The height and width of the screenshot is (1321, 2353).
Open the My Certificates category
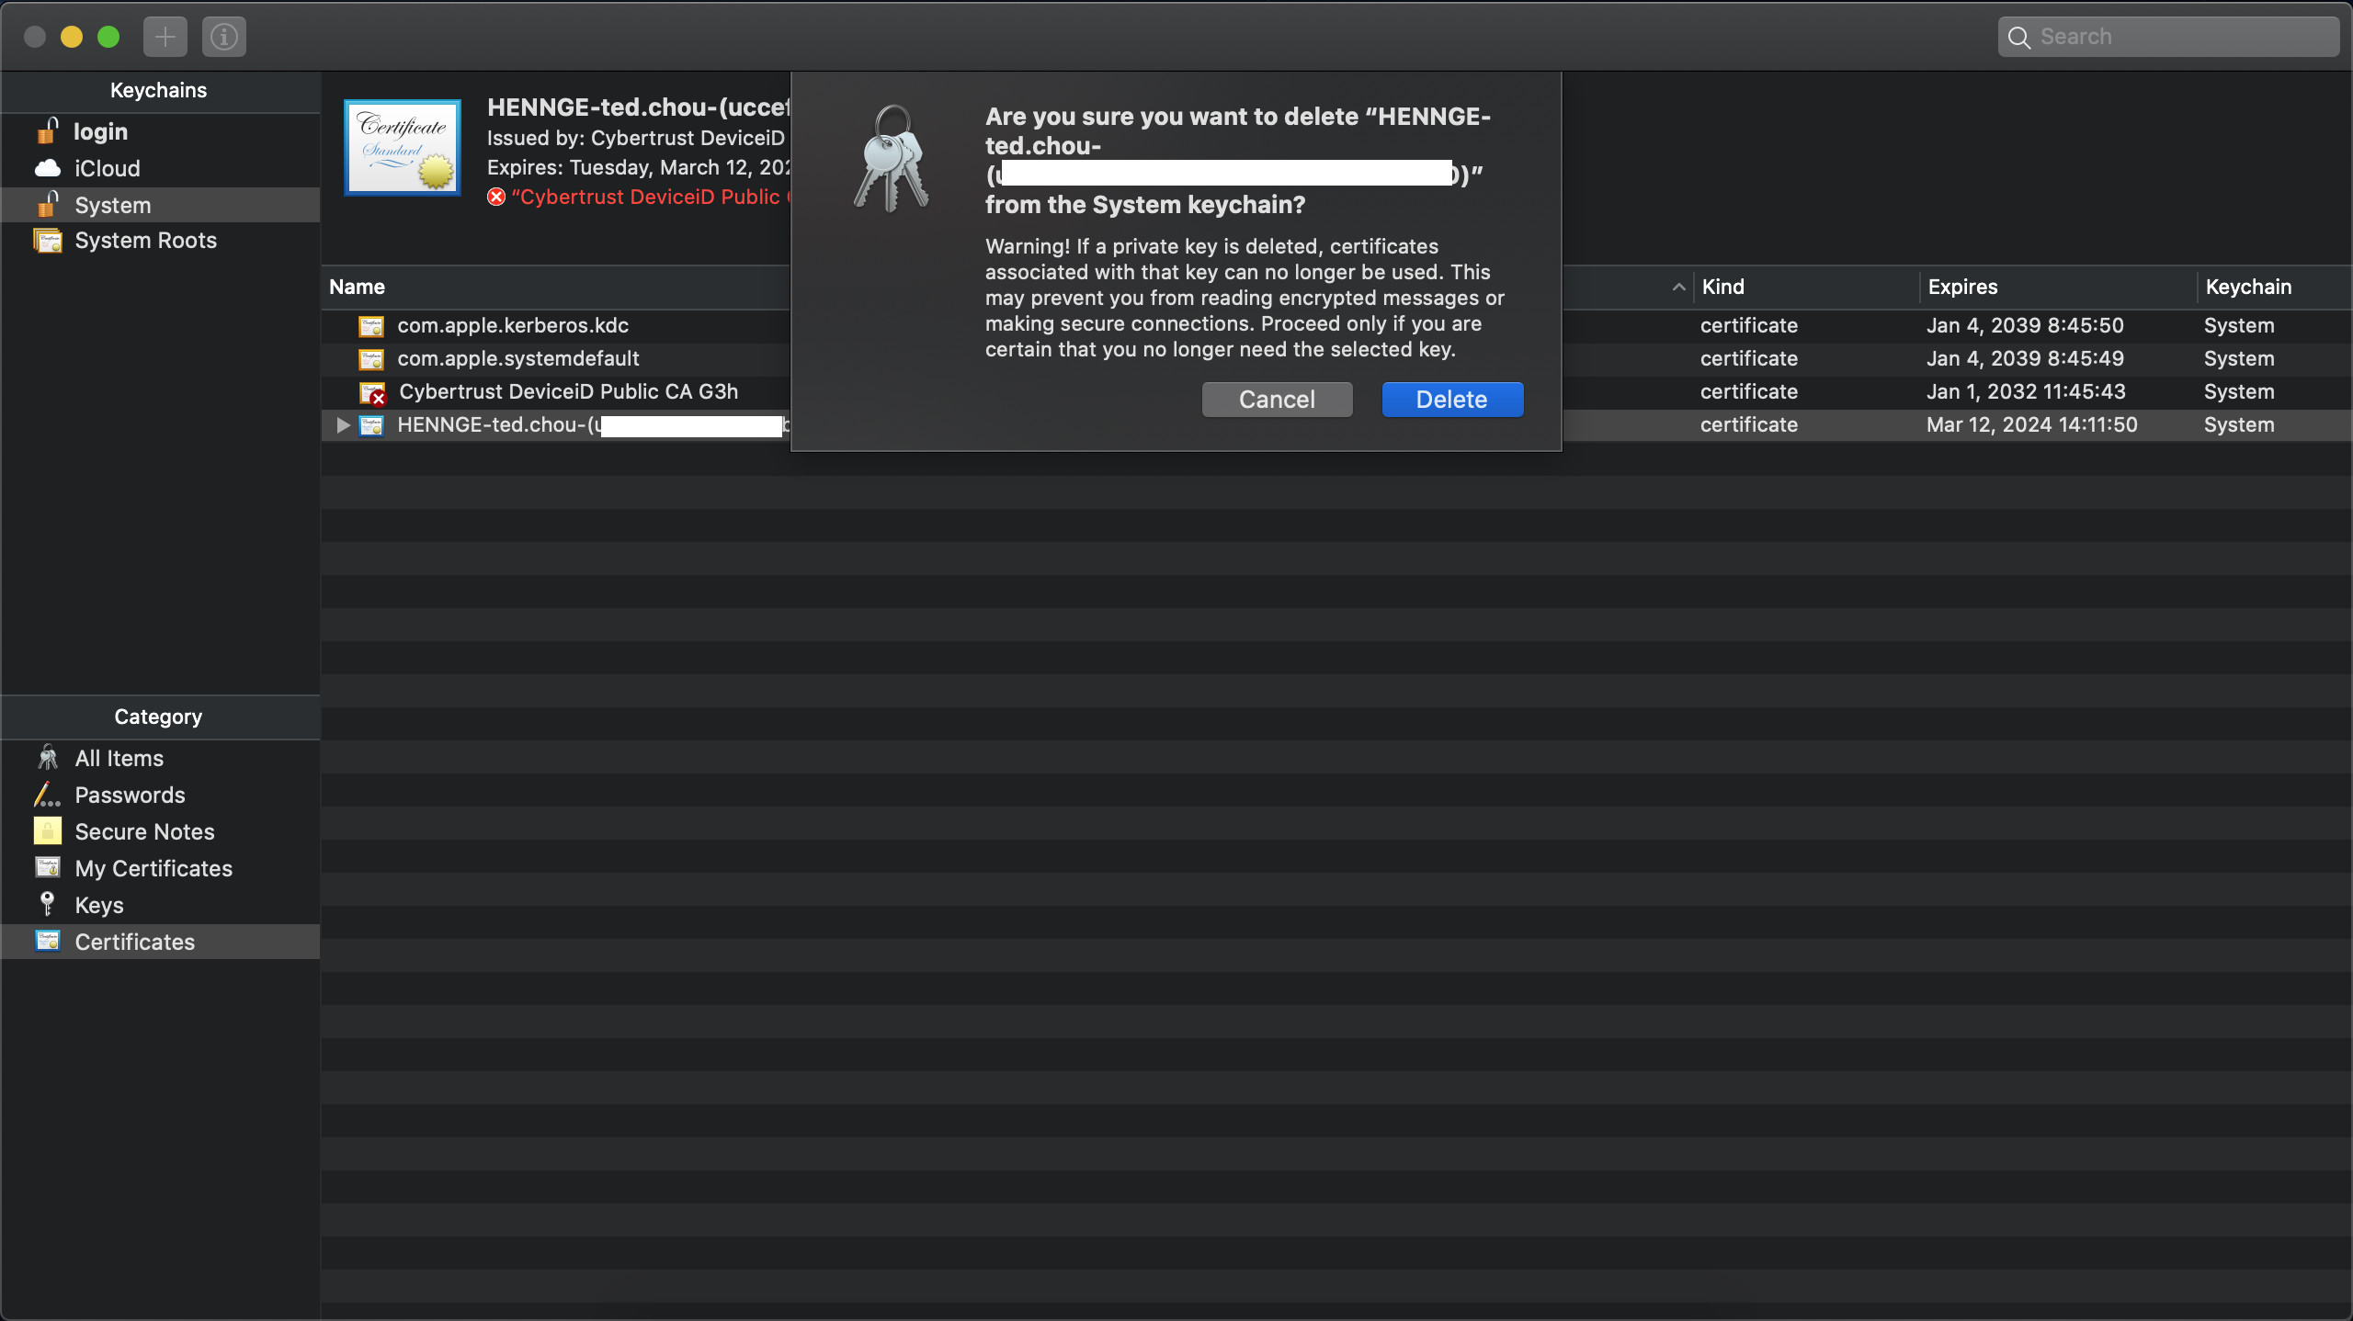pyautogui.click(x=153, y=869)
